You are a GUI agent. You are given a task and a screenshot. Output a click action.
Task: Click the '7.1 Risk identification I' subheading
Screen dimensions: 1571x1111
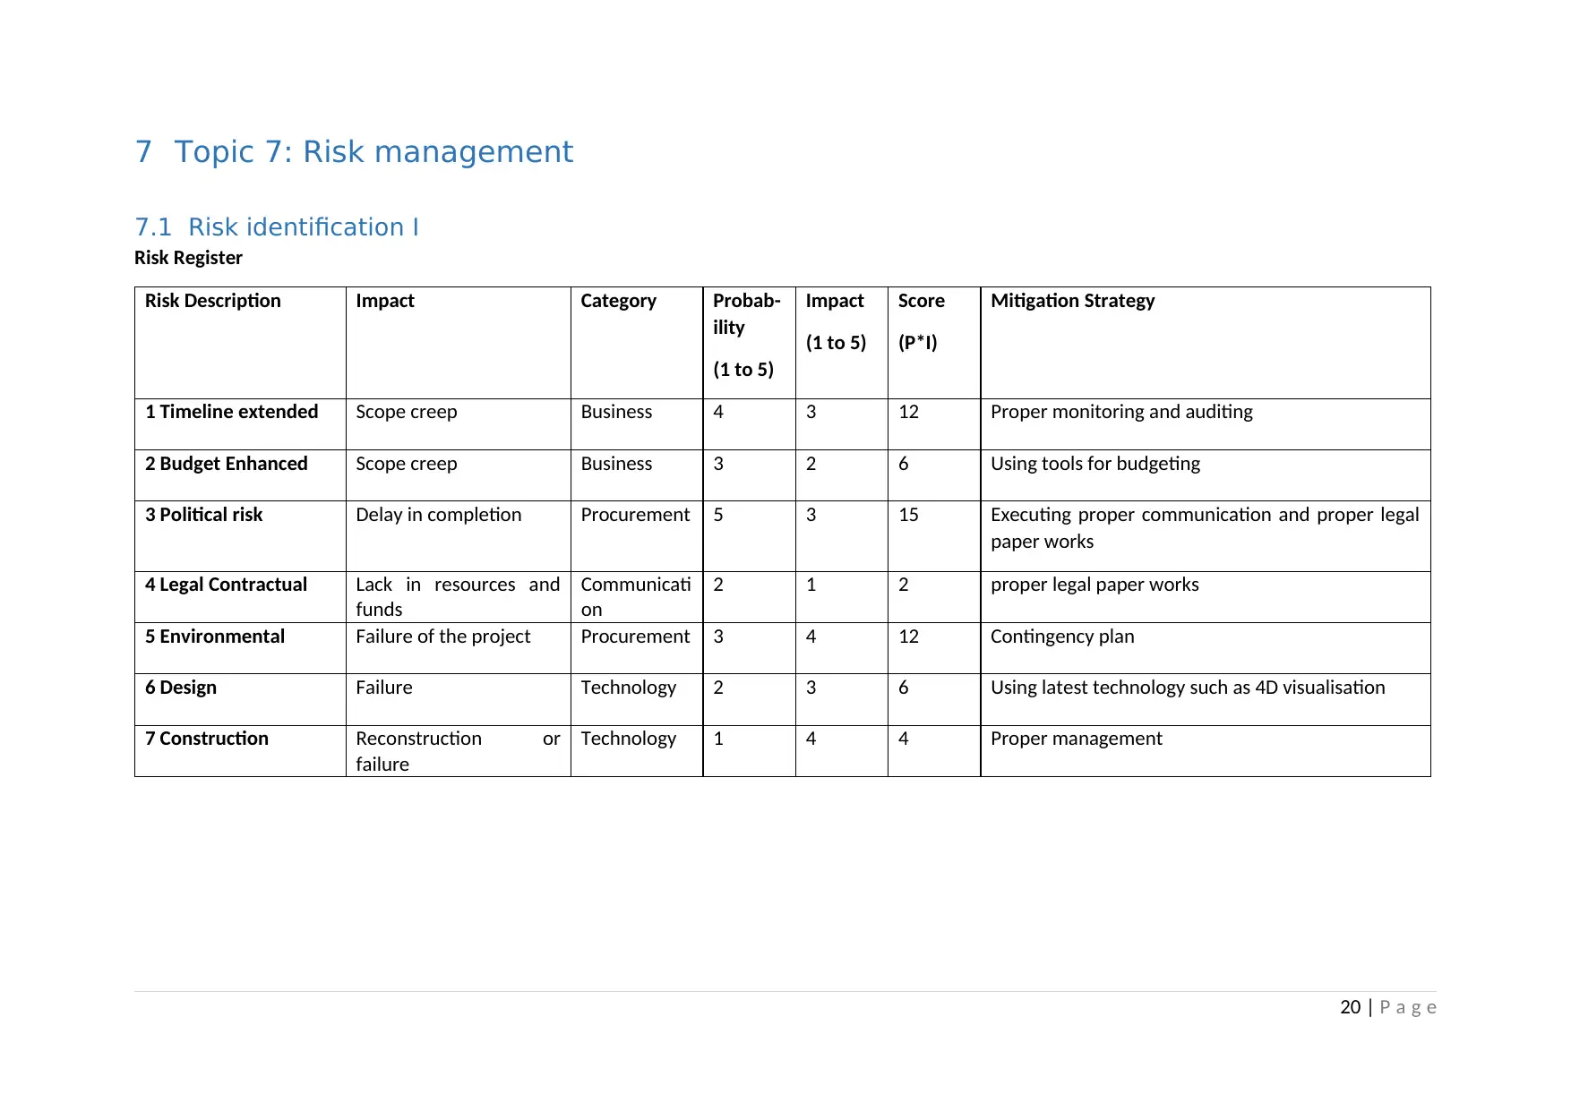click(276, 227)
